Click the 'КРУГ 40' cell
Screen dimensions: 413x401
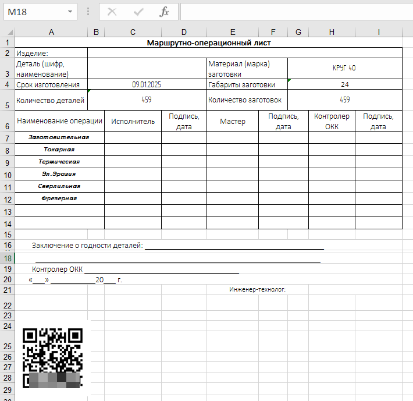coord(345,68)
